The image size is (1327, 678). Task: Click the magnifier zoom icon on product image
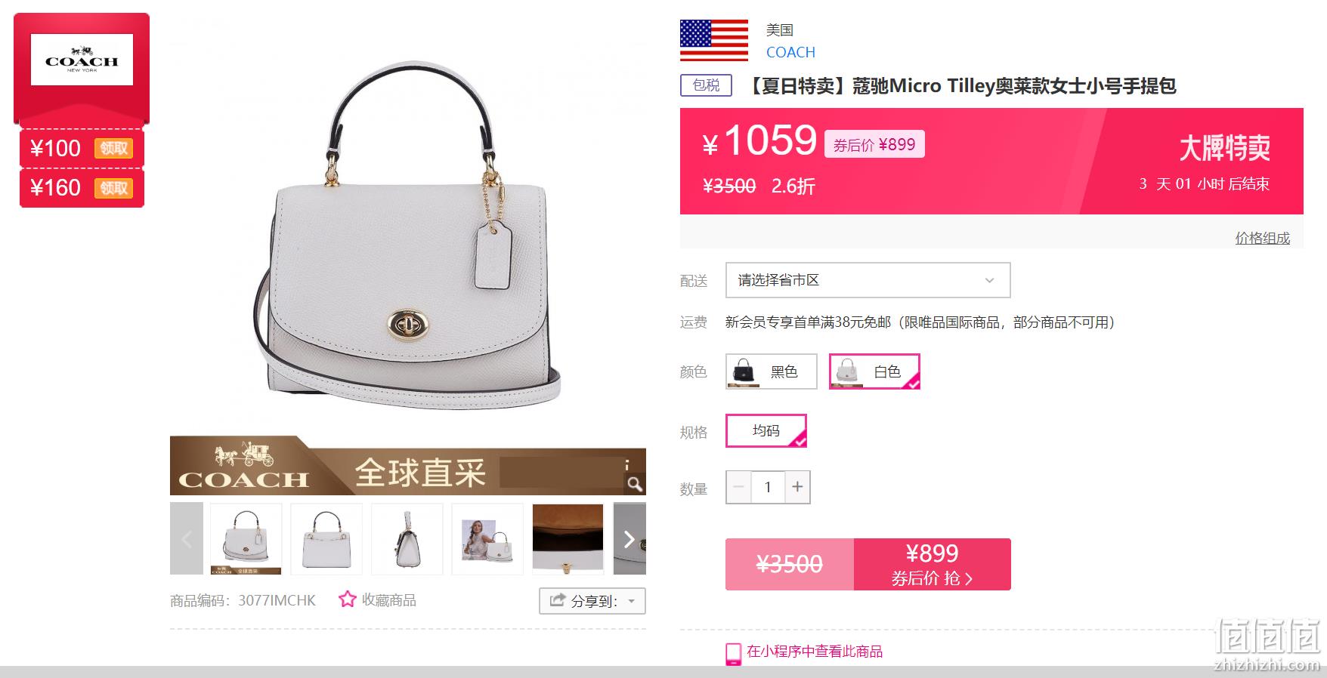635,483
